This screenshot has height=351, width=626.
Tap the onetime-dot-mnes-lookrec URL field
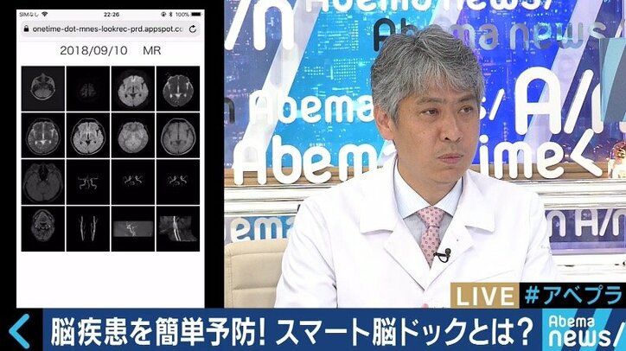point(111,29)
